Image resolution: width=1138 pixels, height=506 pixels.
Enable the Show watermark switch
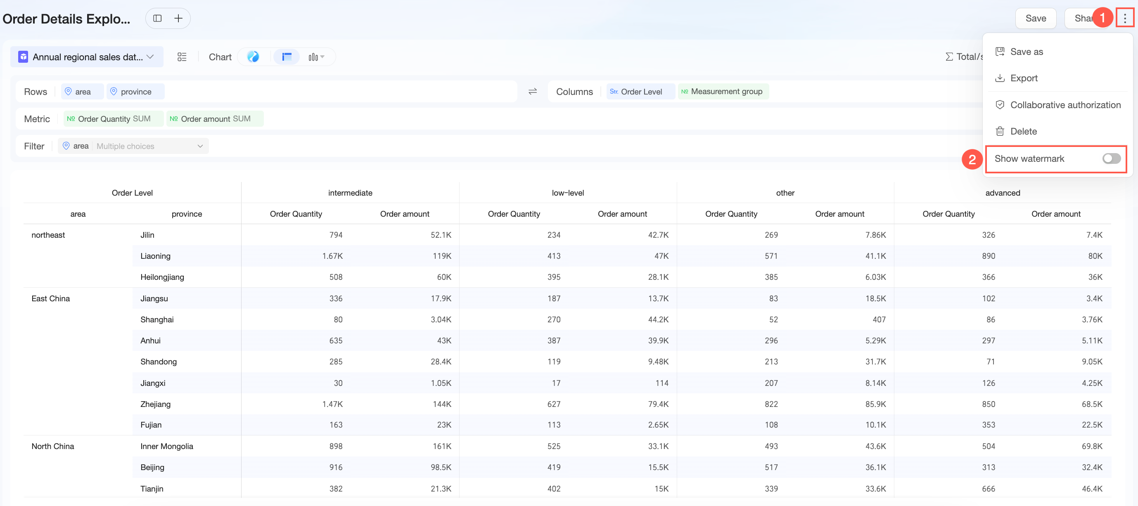click(1111, 158)
